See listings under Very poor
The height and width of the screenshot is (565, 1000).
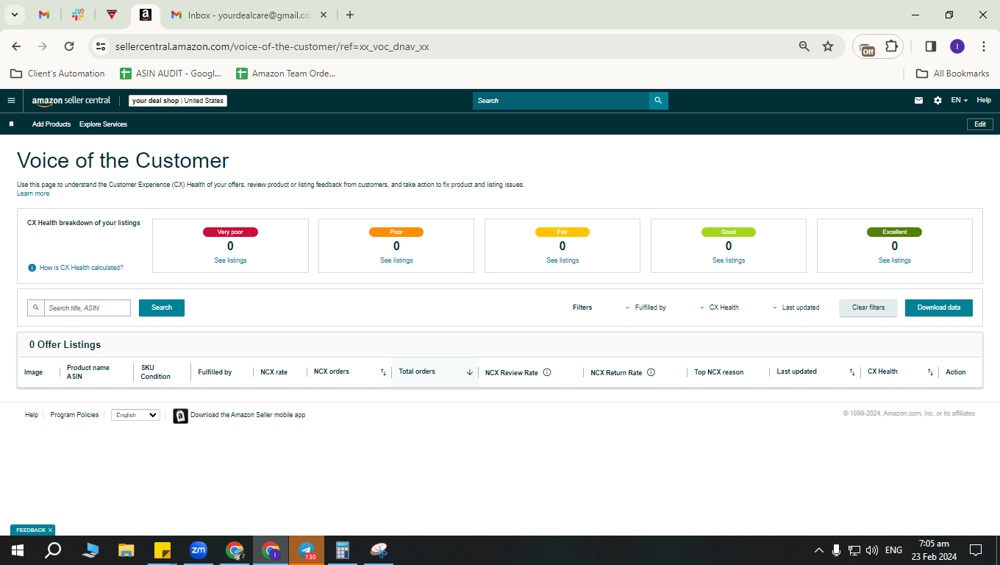(231, 260)
